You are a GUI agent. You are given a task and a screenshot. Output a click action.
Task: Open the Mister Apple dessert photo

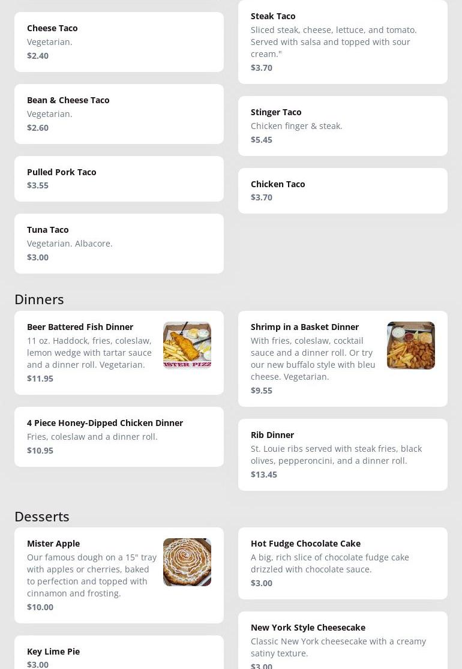[187, 562]
